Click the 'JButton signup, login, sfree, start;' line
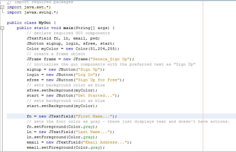236x152 pixels. (70, 43)
